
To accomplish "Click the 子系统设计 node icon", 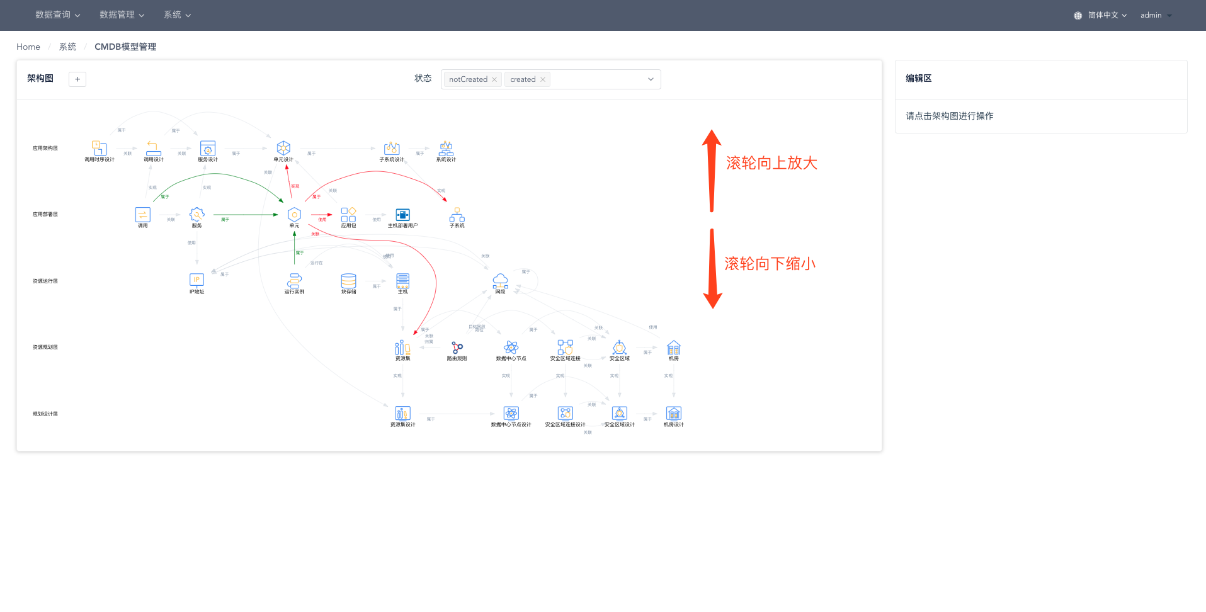I will coord(392,149).
